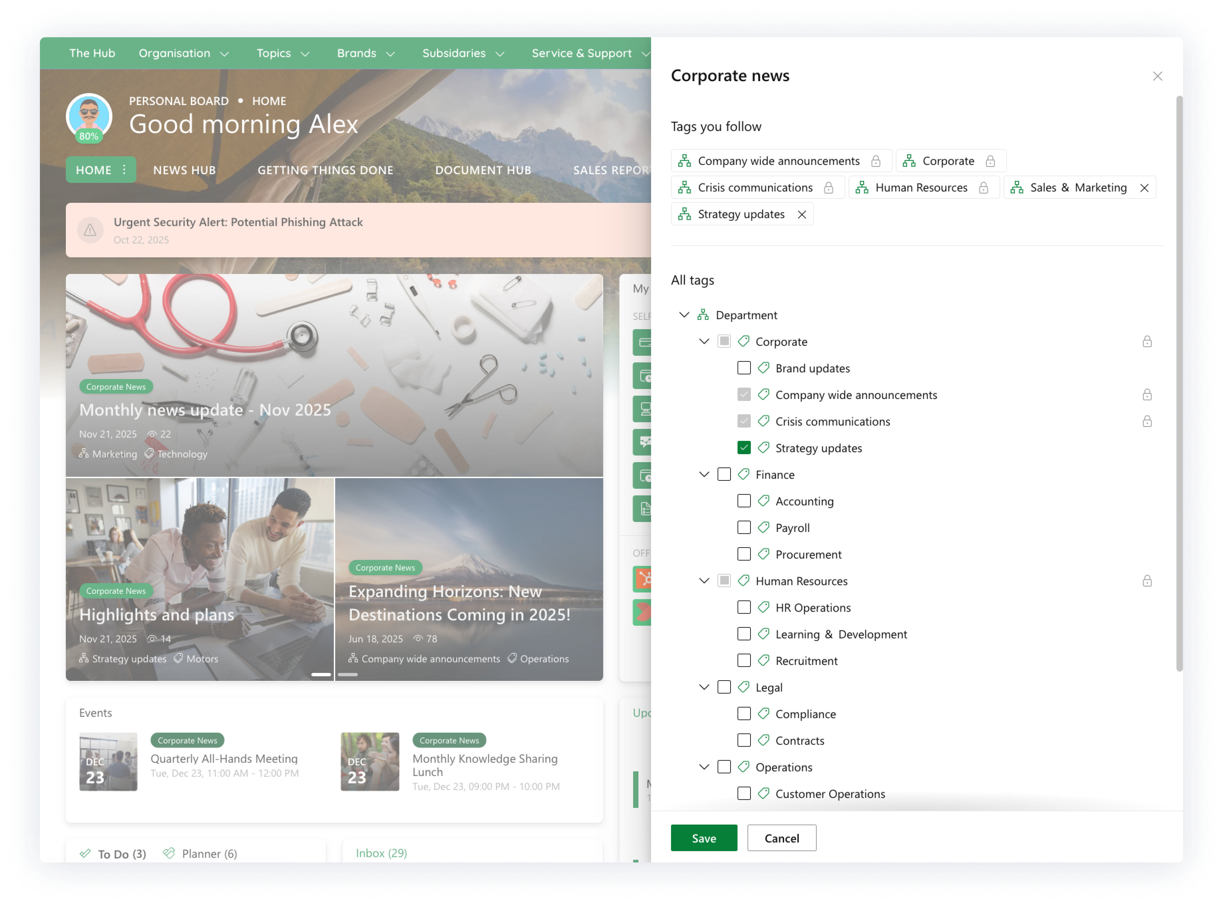Check the Brand updates checkbox
This screenshot has height=905, width=1223.
744,368
